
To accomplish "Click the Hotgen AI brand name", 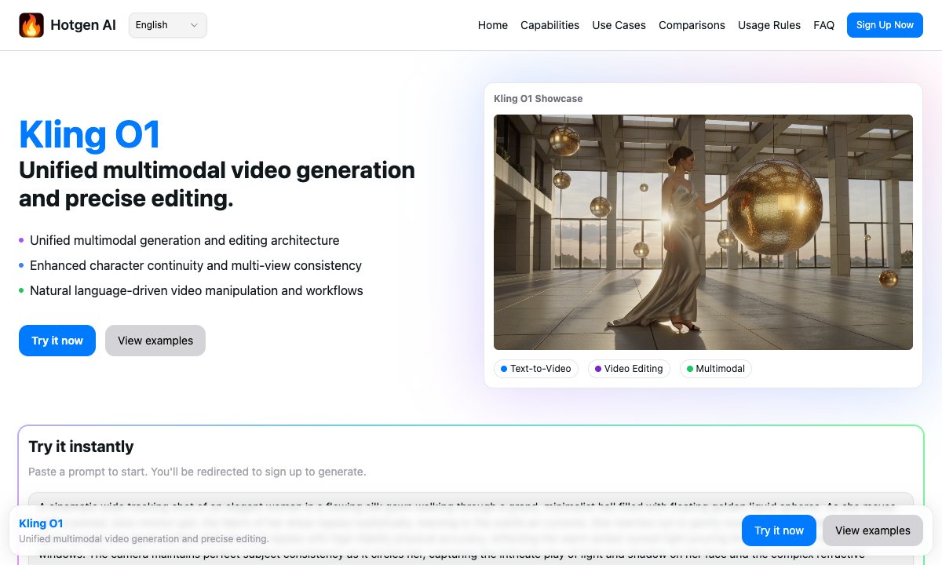I will 83,25.
